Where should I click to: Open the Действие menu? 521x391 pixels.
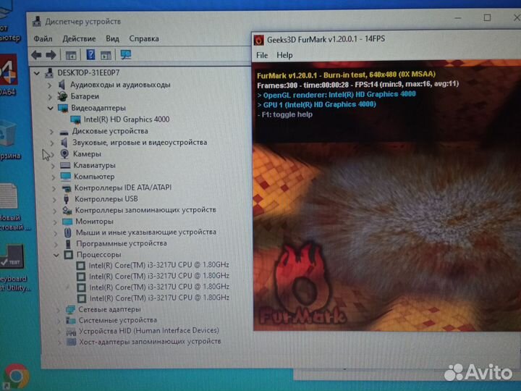click(x=79, y=38)
